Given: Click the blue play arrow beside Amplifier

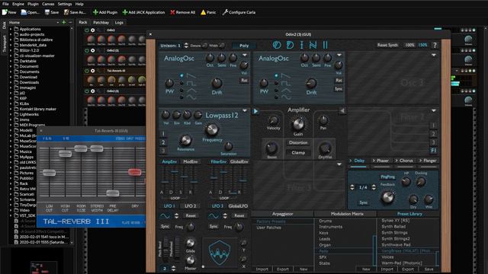Looking at the screenshot, I should tap(255, 111).
